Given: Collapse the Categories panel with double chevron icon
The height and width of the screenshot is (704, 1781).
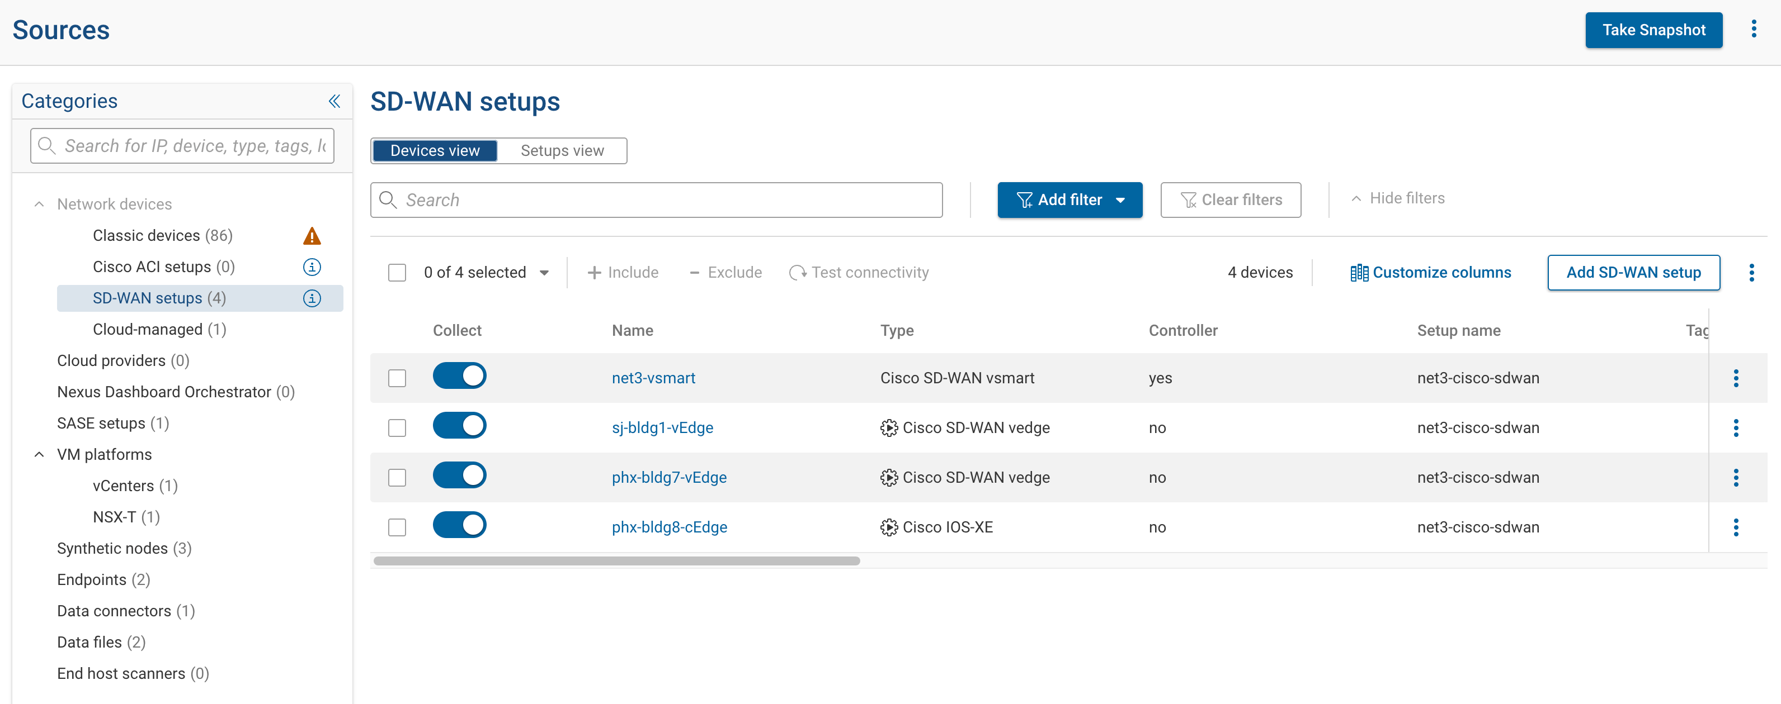Looking at the screenshot, I should tap(334, 102).
